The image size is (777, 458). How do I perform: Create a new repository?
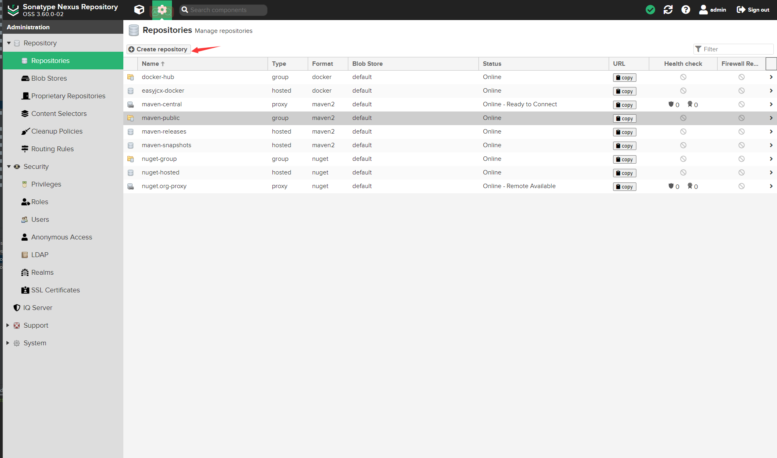[x=158, y=49]
